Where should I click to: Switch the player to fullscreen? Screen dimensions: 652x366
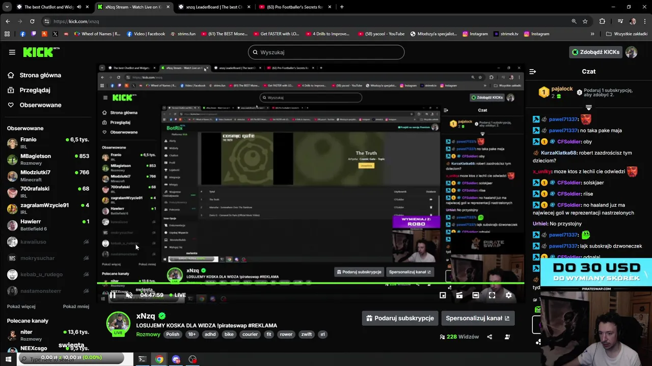pyautogui.click(x=492, y=295)
